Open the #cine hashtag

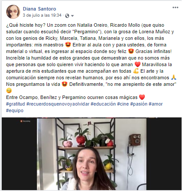[x=123, y=104]
